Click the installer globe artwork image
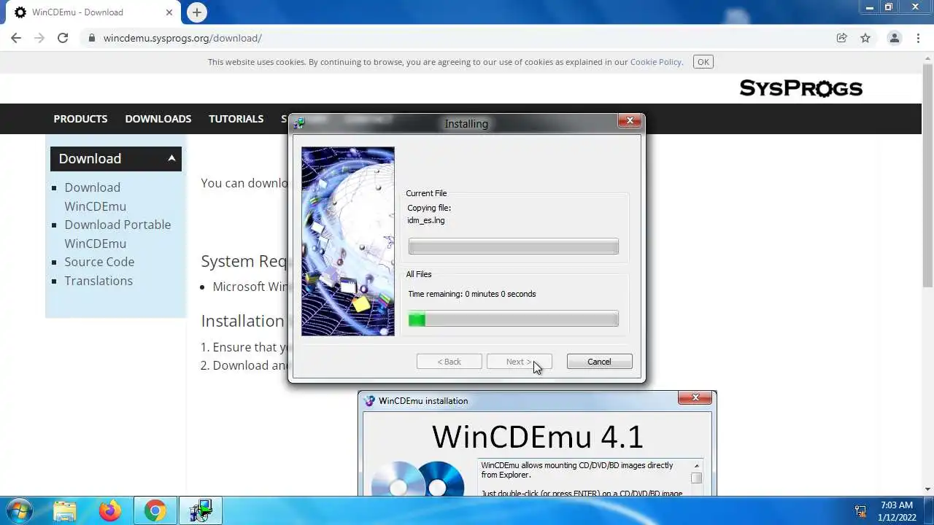This screenshot has width=934, height=525. click(x=348, y=241)
